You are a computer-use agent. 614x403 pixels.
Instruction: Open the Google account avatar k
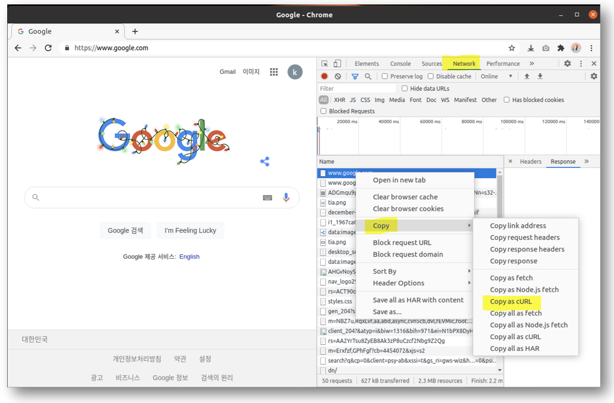coord(295,72)
